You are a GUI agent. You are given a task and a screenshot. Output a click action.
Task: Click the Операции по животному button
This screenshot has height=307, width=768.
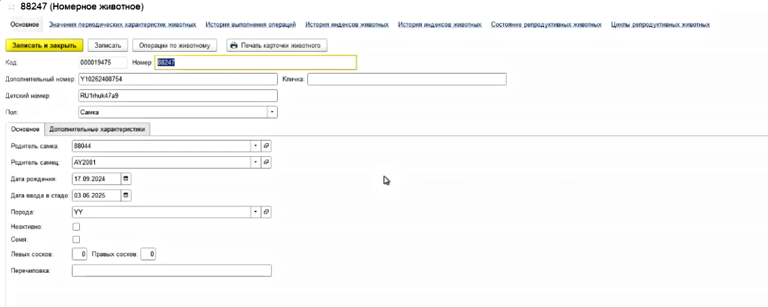coord(175,45)
